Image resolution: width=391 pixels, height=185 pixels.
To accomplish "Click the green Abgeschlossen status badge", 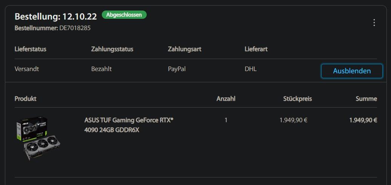I will [124, 15].
